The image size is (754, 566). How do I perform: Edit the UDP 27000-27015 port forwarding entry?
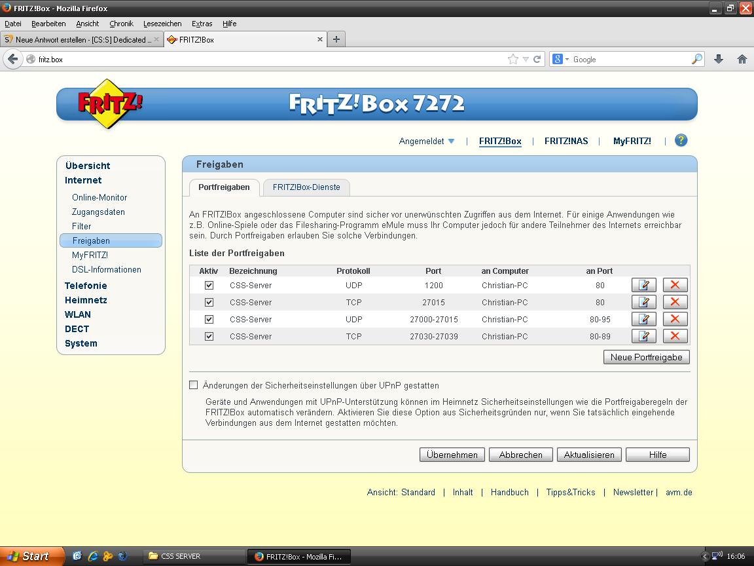(x=643, y=319)
